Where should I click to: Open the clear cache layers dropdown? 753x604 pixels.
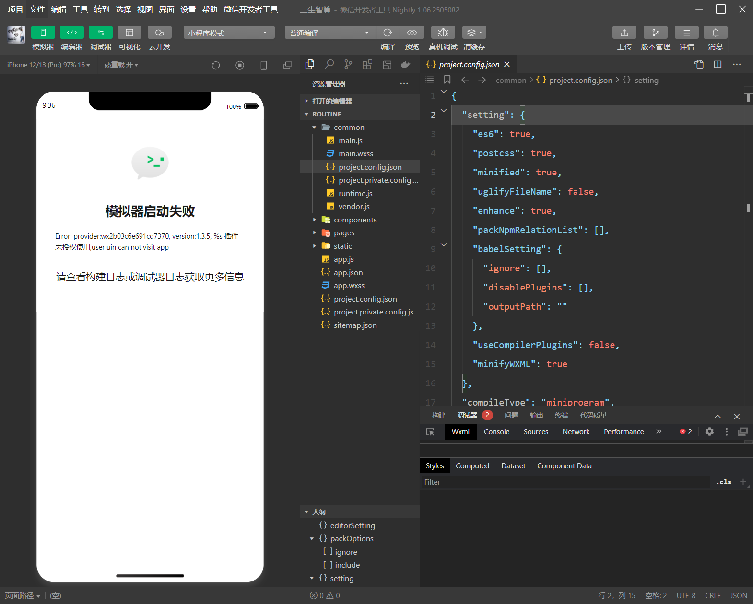474,33
